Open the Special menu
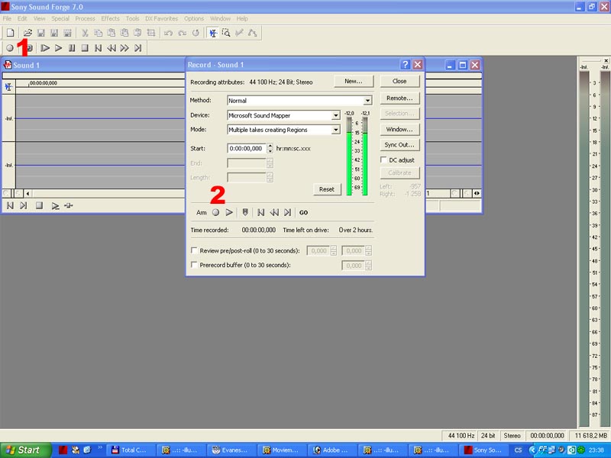This screenshot has height=458, width=611. click(x=60, y=18)
